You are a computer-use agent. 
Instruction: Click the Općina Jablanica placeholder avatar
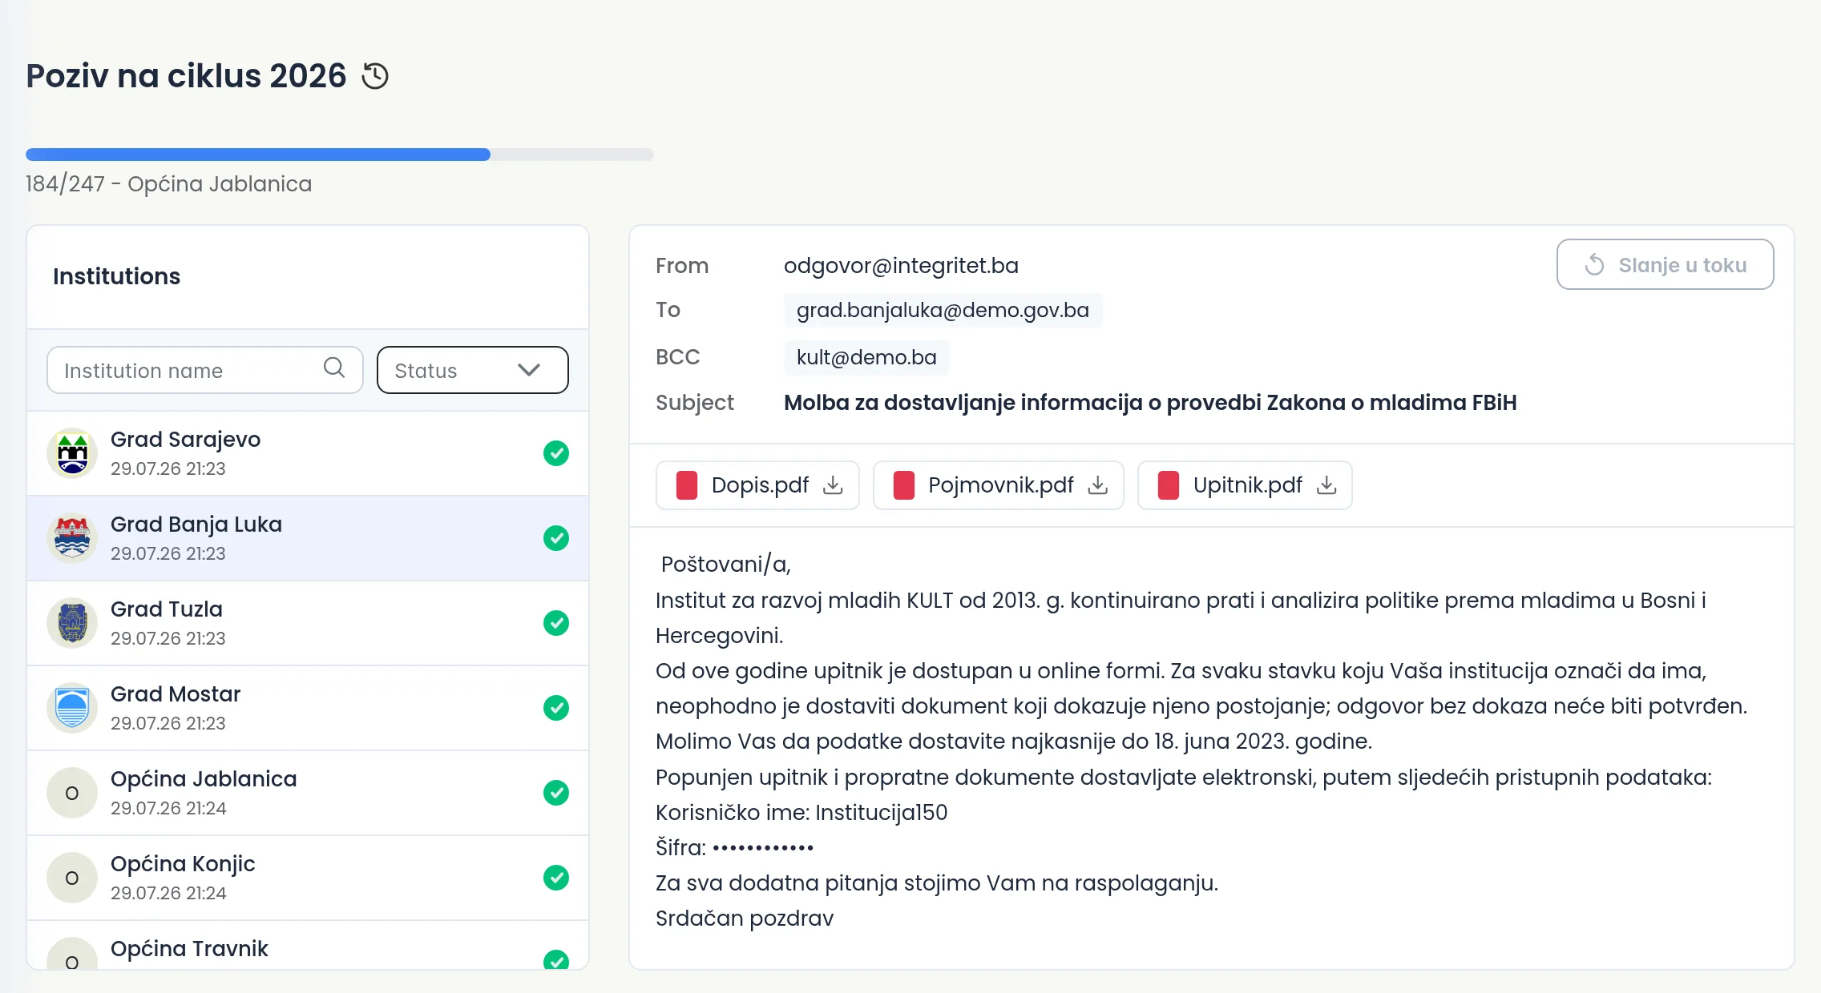pos(72,793)
